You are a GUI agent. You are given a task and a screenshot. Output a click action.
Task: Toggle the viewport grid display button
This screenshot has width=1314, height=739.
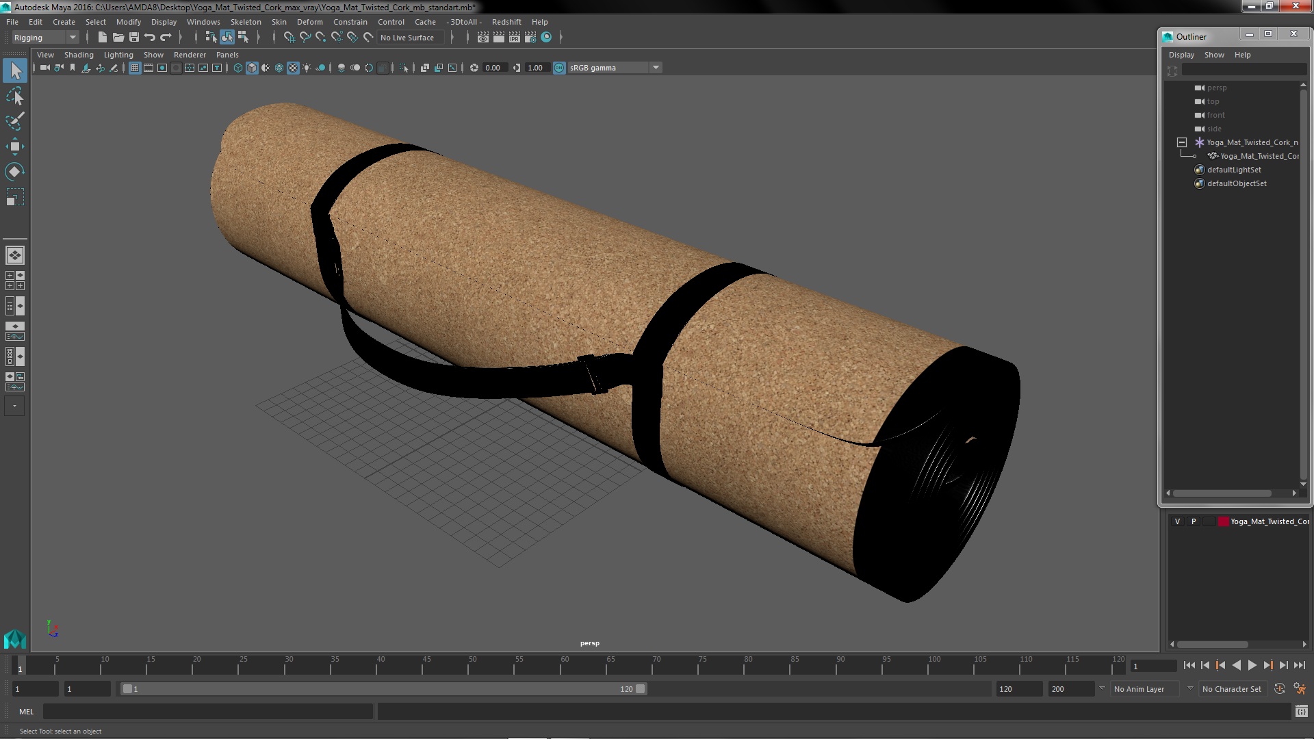(135, 68)
